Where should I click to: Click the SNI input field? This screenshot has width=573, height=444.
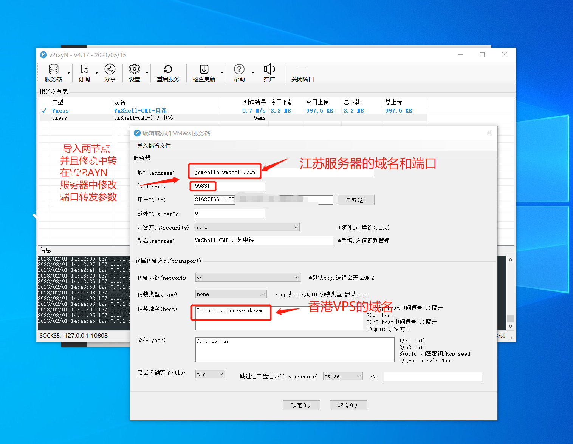pos(432,376)
